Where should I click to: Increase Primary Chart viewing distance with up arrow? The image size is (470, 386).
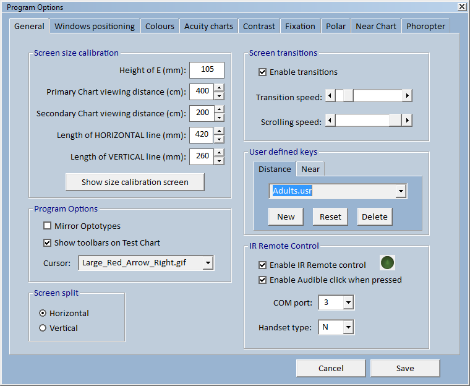coord(220,88)
